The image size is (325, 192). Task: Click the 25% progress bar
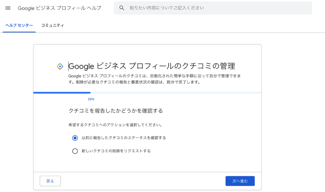coord(147,93)
